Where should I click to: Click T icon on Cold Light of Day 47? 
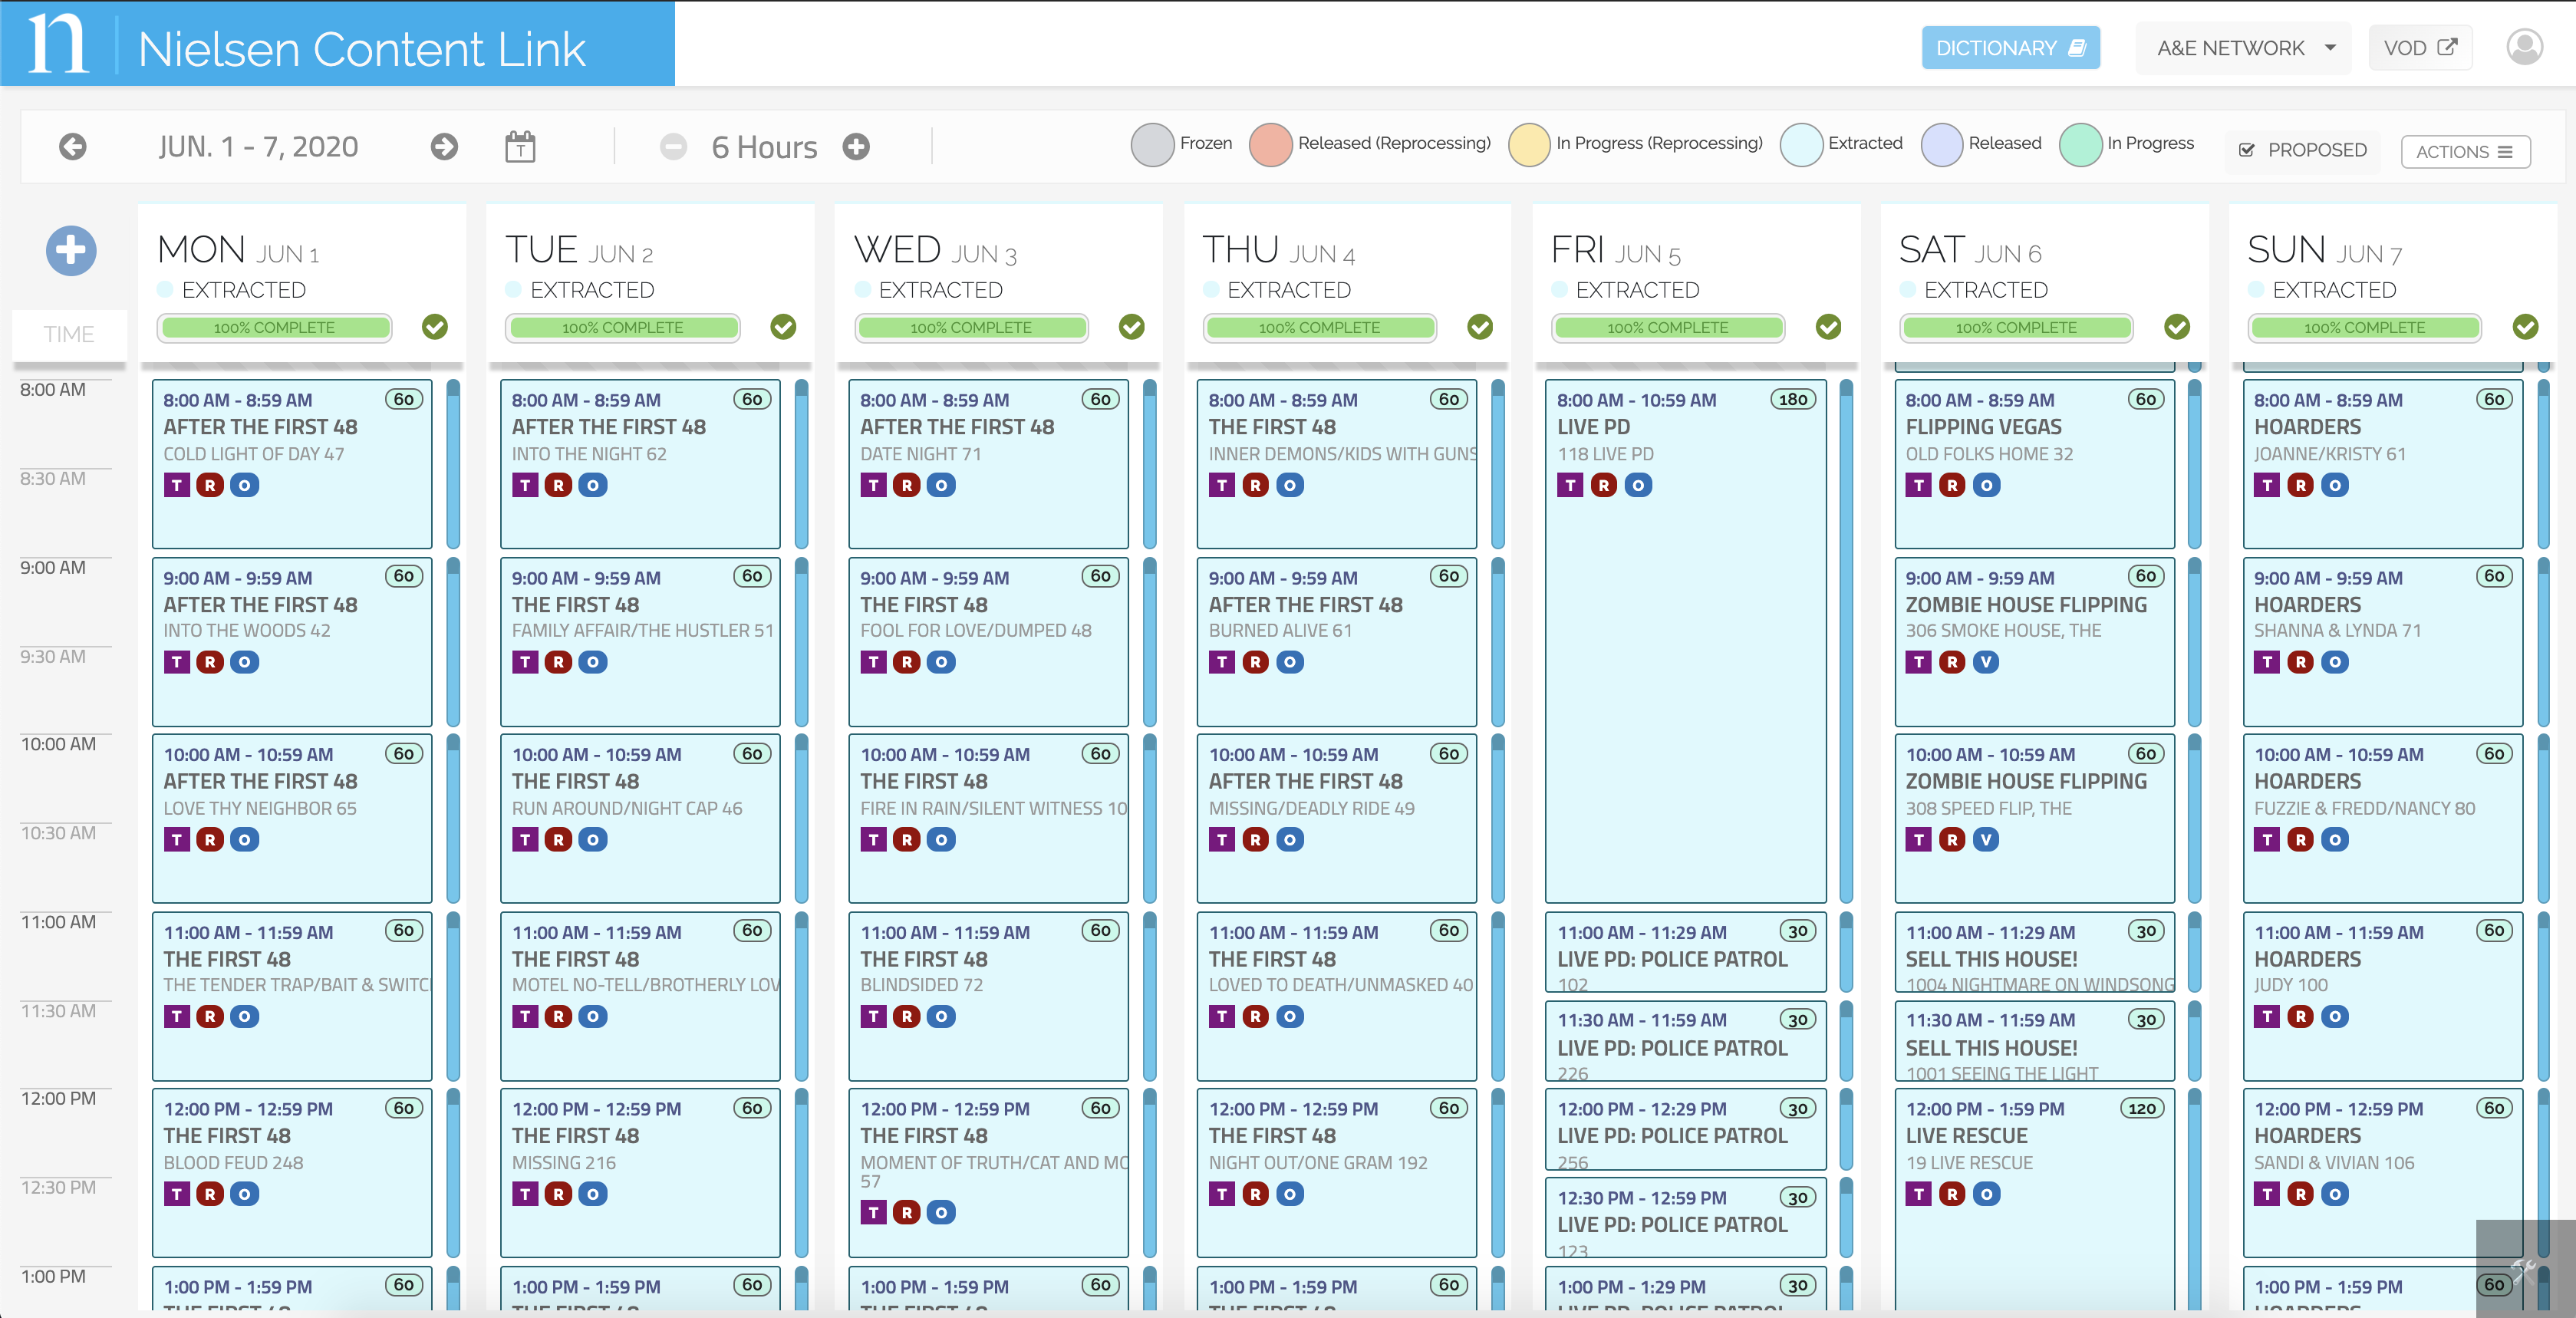coord(177,485)
